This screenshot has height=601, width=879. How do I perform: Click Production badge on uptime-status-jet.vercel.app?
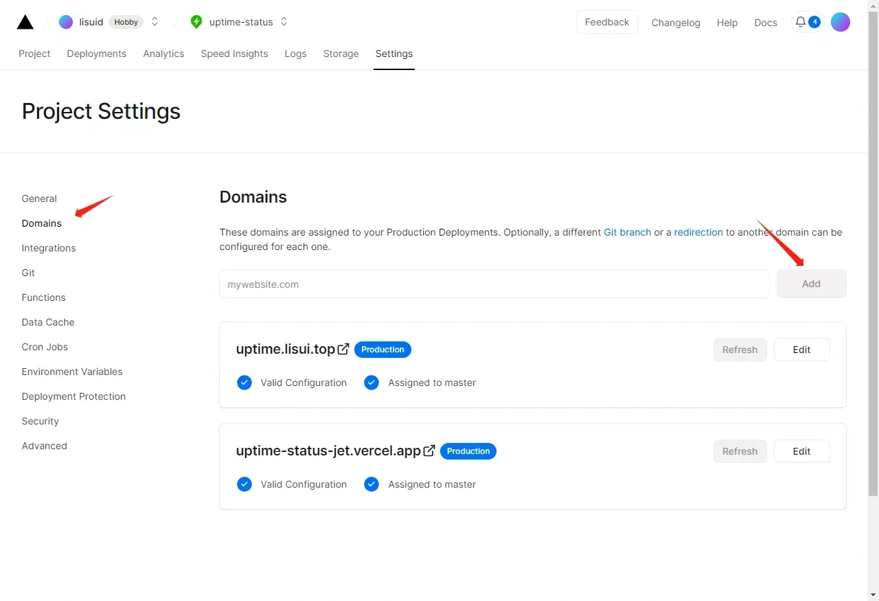click(468, 451)
